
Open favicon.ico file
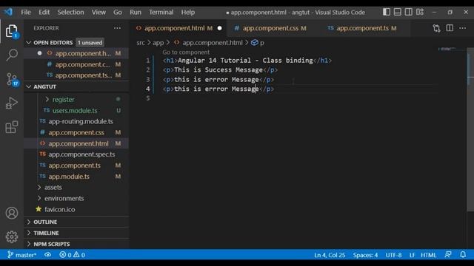[59, 209]
